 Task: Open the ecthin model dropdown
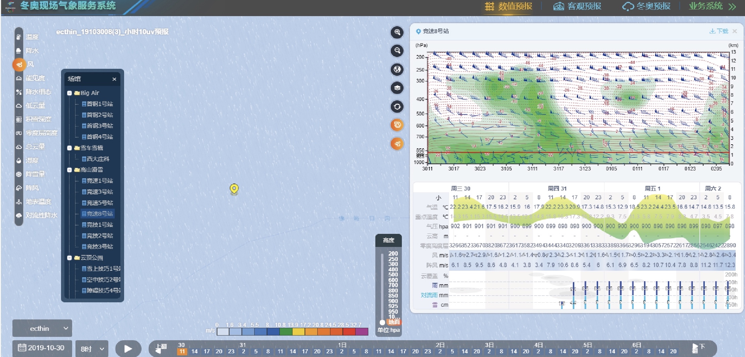click(42, 328)
